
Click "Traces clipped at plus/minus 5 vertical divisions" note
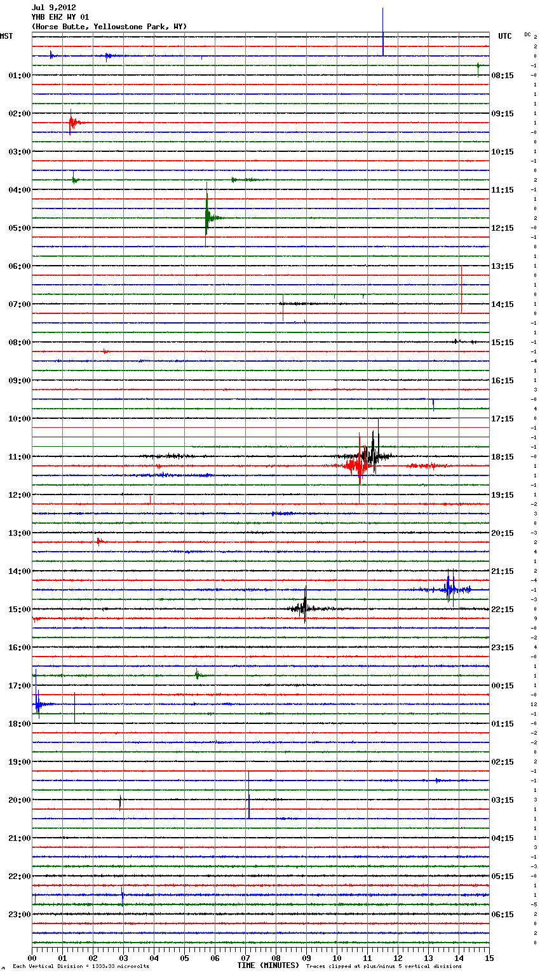(384, 966)
